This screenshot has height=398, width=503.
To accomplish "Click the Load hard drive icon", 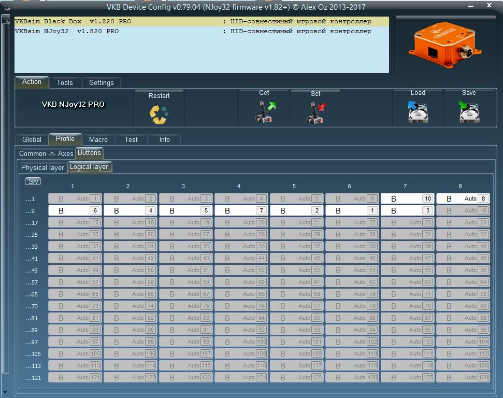I will pyautogui.click(x=418, y=112).
